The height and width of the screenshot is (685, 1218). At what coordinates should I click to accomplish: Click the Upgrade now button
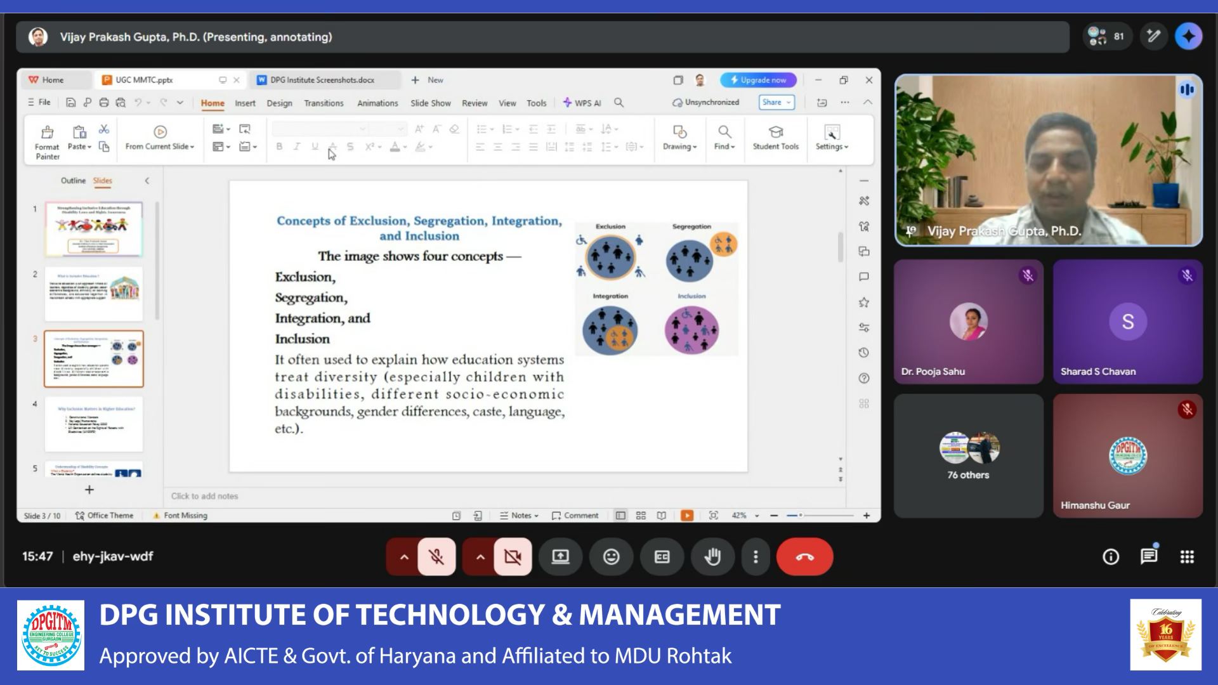758,80
